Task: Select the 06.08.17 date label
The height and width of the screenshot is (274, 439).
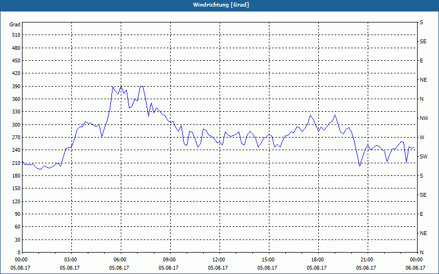Action: [415, 268]
